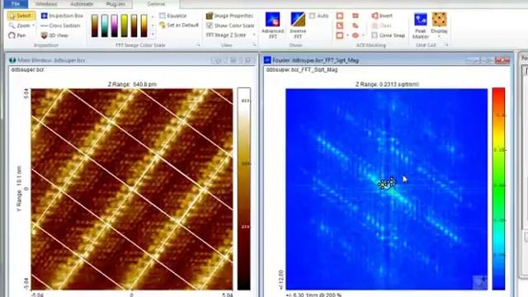The width and height of the screenshot is (528, 297).
Task: Click the ddbsuper.bcr topography image
Action: 132,189
